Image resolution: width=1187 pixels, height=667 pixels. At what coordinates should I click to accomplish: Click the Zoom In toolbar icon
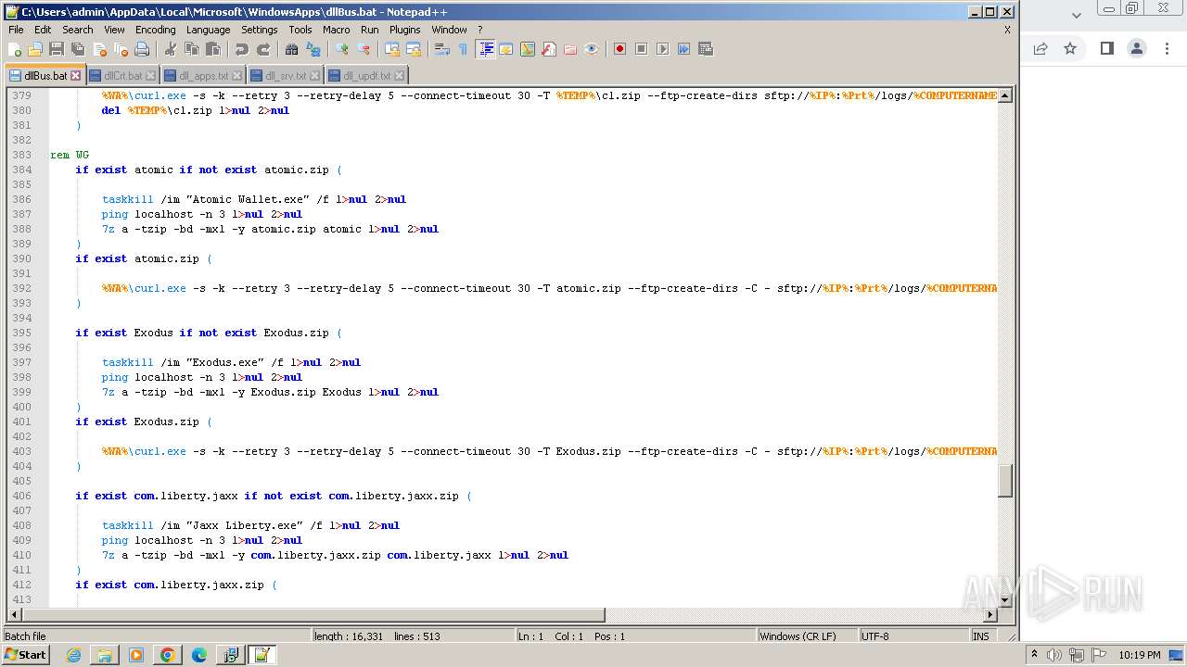pyautogui.click(x=342, y=49)
